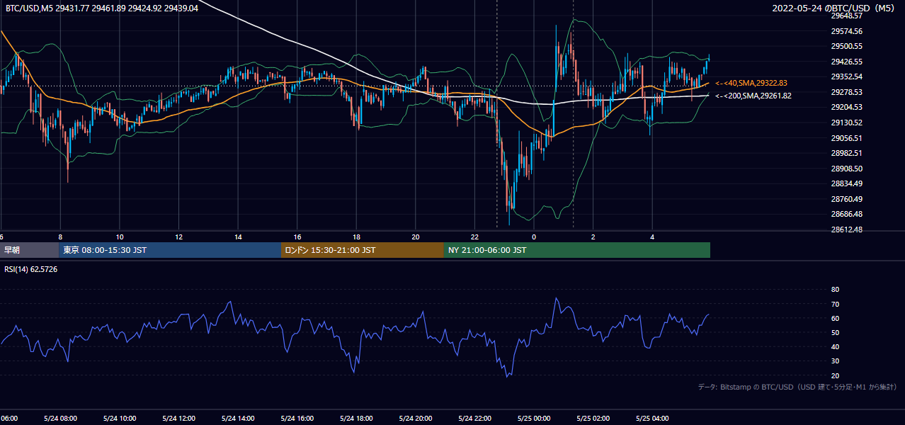Click price axis value 29574.56

tap(846, 31)
